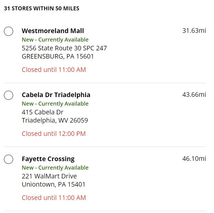Click the 221 WalMart Drive address line
This screenshot has height=213, width=214.
(x=49, y=176)
